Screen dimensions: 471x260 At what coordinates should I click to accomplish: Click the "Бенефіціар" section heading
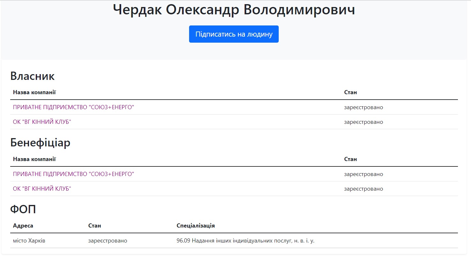(40, 143)
